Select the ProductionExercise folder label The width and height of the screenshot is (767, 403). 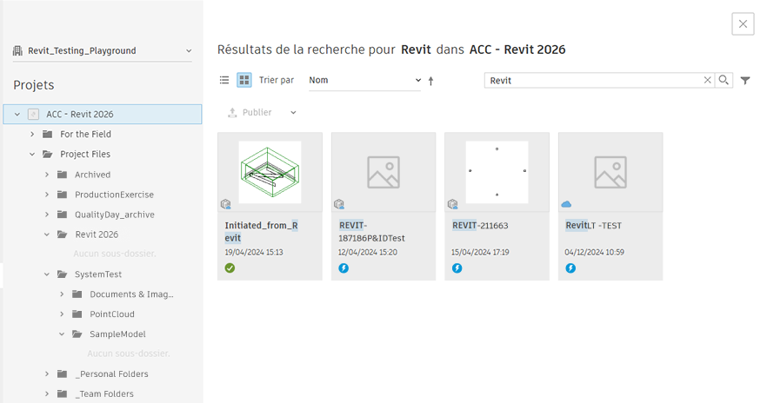point(114,195)
